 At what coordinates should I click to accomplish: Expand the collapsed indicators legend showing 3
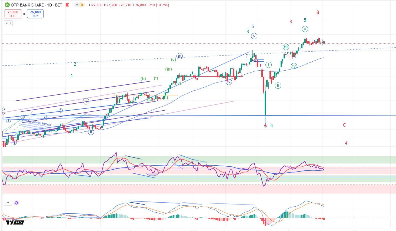pos(8,23)
